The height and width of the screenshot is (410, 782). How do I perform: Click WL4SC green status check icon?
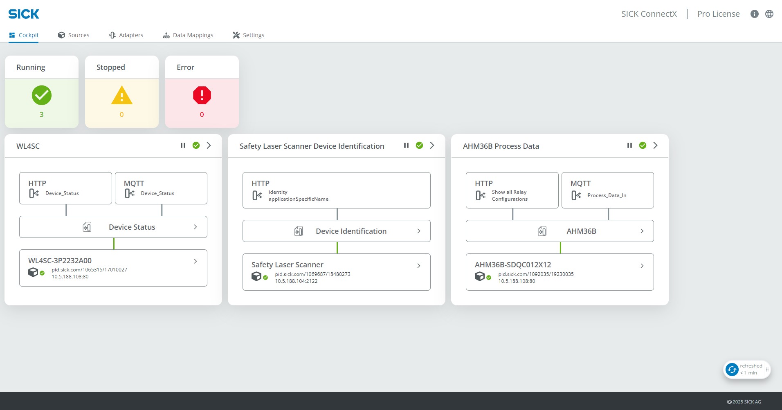pos(196,146)
